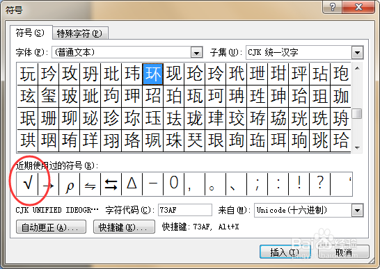Select the character 玷 in the grid
The width and height of the screenshot is (380, 269).
pyautogui.click(x=319, y=74)
